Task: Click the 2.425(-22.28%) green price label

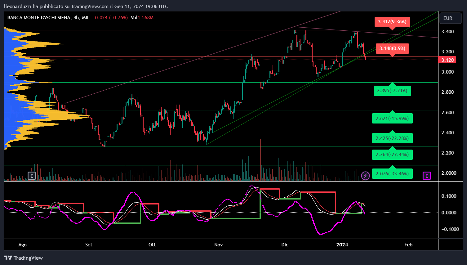Action: click(x=392, y=138)
